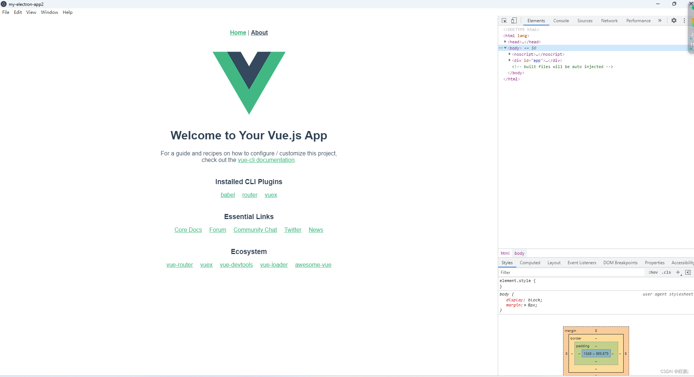Open the vue-devtools link
Image resolution: width=694 pixels, height=377 pixels.
(x=236, y=265)
